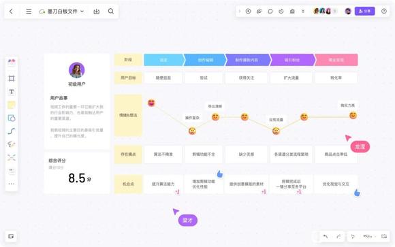
Task: Click the heart-eyes emoji at curve start
Action: click(151, 103)
